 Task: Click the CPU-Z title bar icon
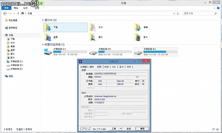[80, 61]
